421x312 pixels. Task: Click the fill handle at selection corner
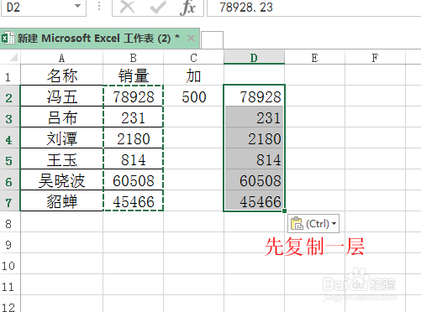(284, 211)
